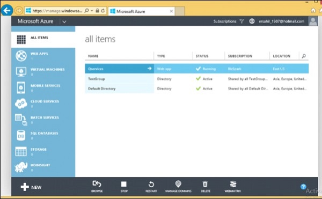Click the search magnifier icon in table header
This screenshot has height=199, width=322.
pos(304,56)
